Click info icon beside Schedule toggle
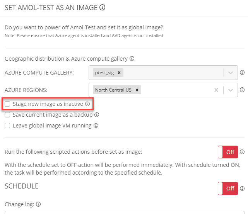This screenshot has width=248, height=214. 242,189
